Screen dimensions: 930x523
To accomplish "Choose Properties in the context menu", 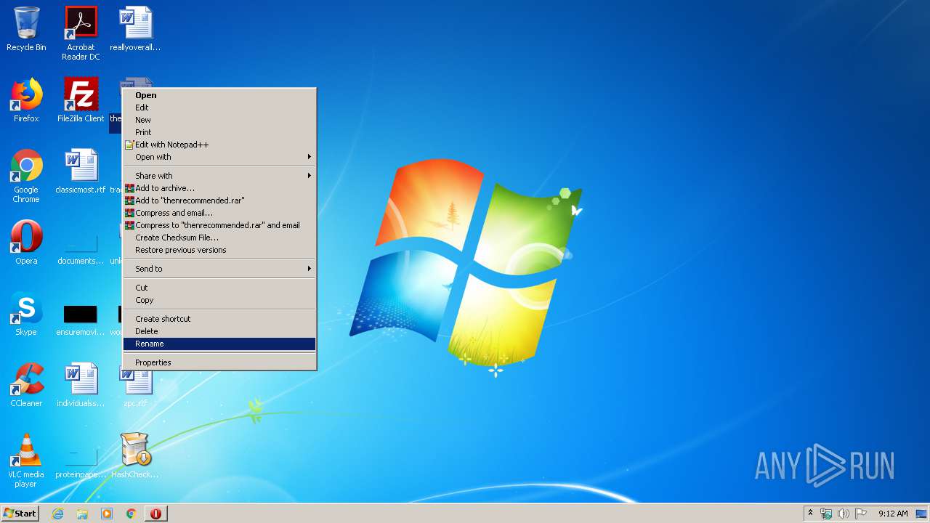I will click(x=219, y=362).
